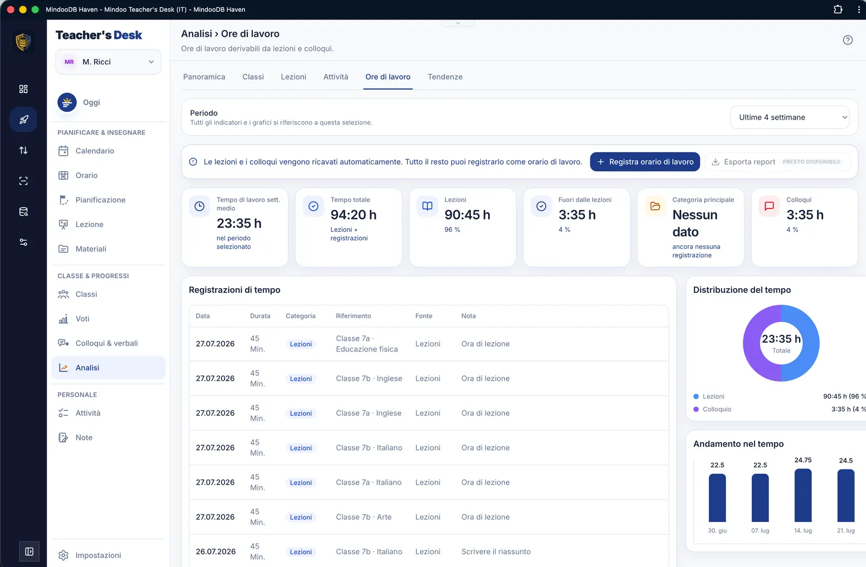Open the Ultime 4 settimane period dropdown
The height and width of the screenshot is (567, 866).
tap(790, 118)
